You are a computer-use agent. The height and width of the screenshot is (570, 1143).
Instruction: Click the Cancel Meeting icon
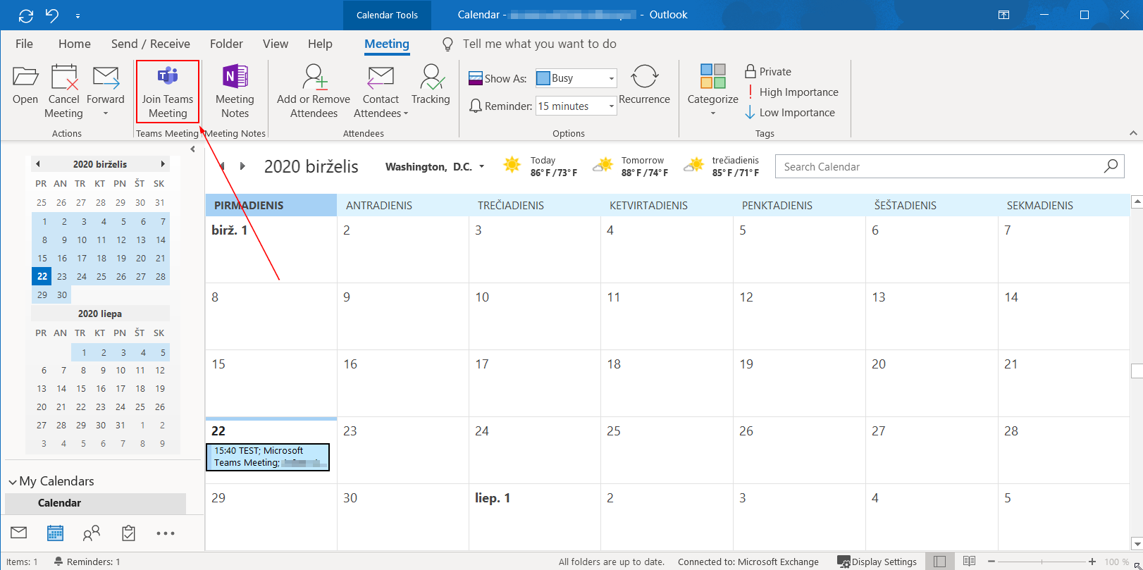[x=64, y=78]
